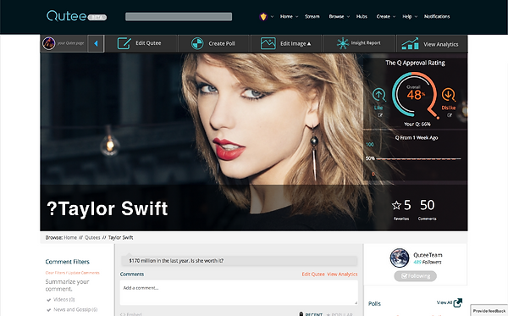This screenshot has width=508, height=316.
Task: Click the Favorites star icon
Action: (396, 205)
